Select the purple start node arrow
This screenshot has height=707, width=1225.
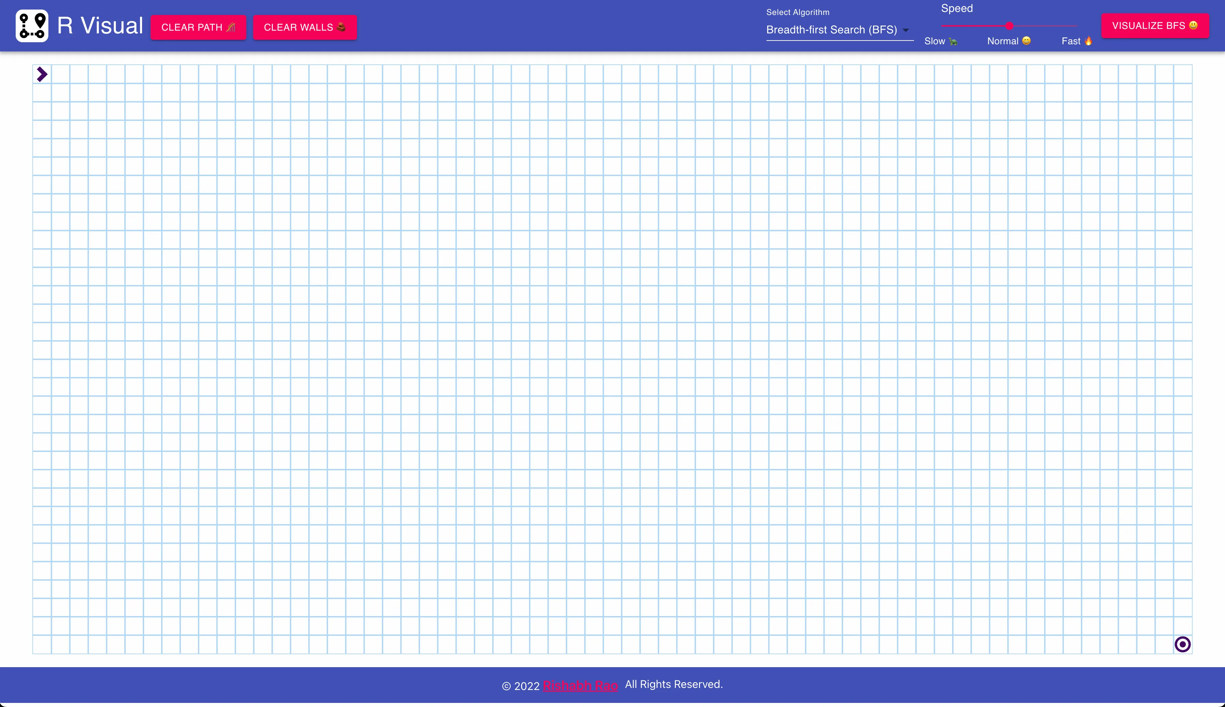point(42,74)
